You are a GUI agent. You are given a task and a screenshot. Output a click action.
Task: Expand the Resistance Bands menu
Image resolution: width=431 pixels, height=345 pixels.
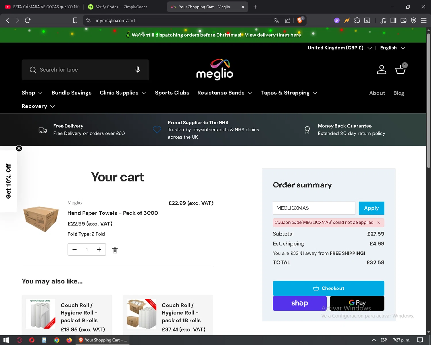[x=225, y=93]
